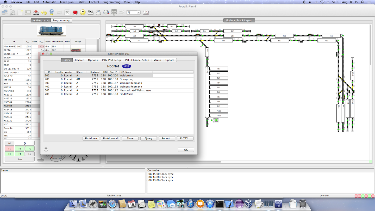Toggle the F2 function button
375x211 pixels.
point(20,149)
